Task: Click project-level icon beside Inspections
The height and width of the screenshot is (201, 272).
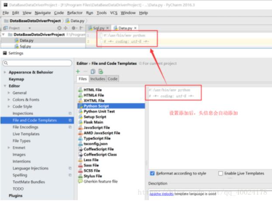Action: tap(70, 114)
